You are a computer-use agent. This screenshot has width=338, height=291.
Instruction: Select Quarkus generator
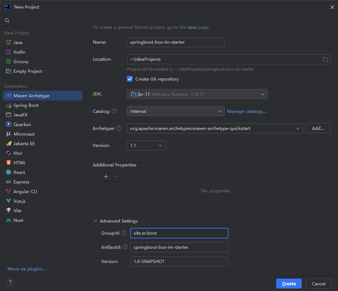(x=43, y=125)
